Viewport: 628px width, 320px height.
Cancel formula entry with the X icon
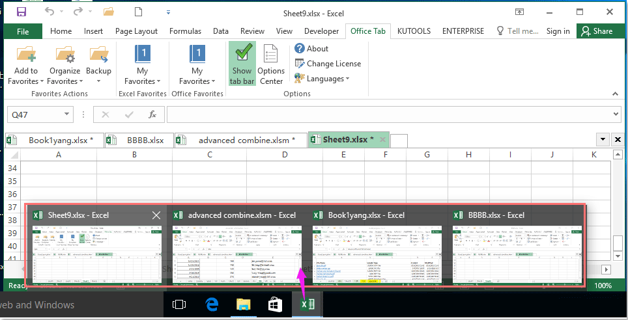coord(106,115)
